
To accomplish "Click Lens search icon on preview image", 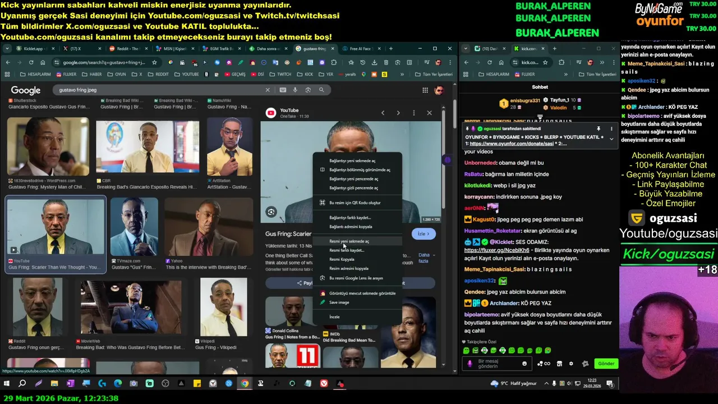I will [x=271, y=212].
